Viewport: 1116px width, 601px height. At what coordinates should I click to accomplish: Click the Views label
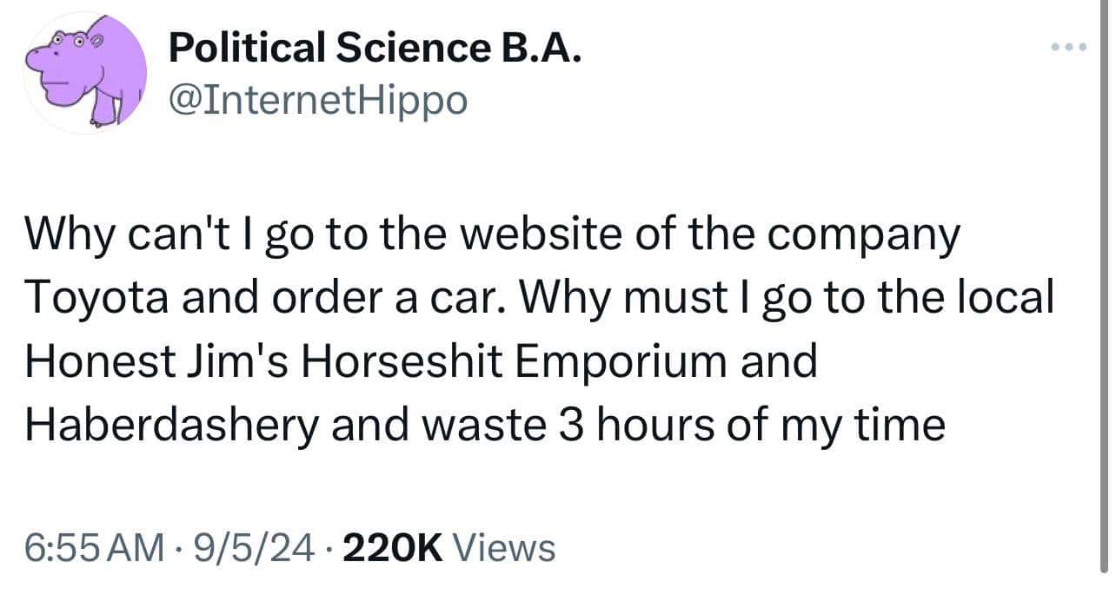click(x=505, y=547)
